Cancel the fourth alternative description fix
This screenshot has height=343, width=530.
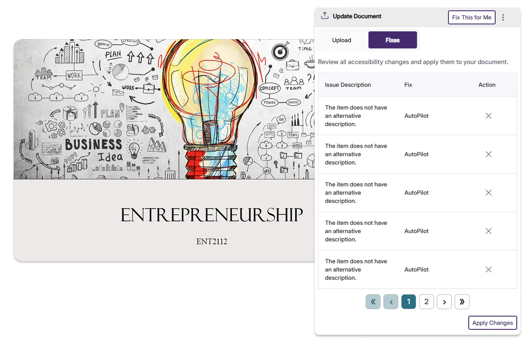pos(489,231)
